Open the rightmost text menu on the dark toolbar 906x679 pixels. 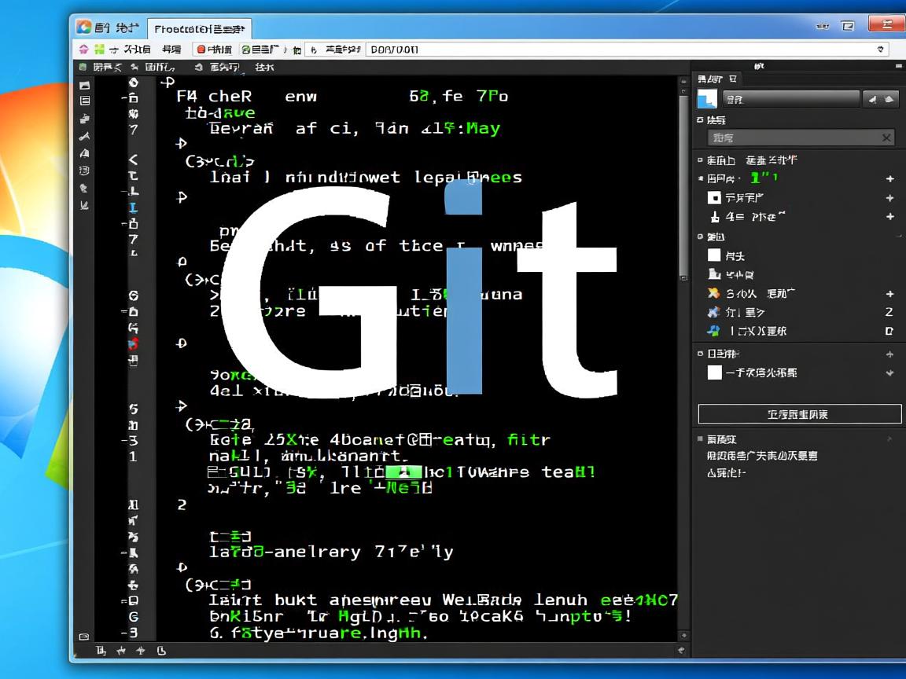[265, 67]
